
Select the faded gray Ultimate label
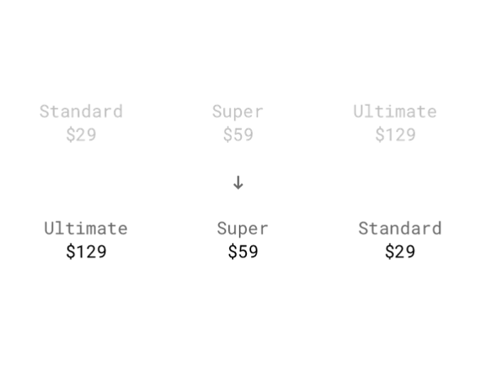point(395,112)
